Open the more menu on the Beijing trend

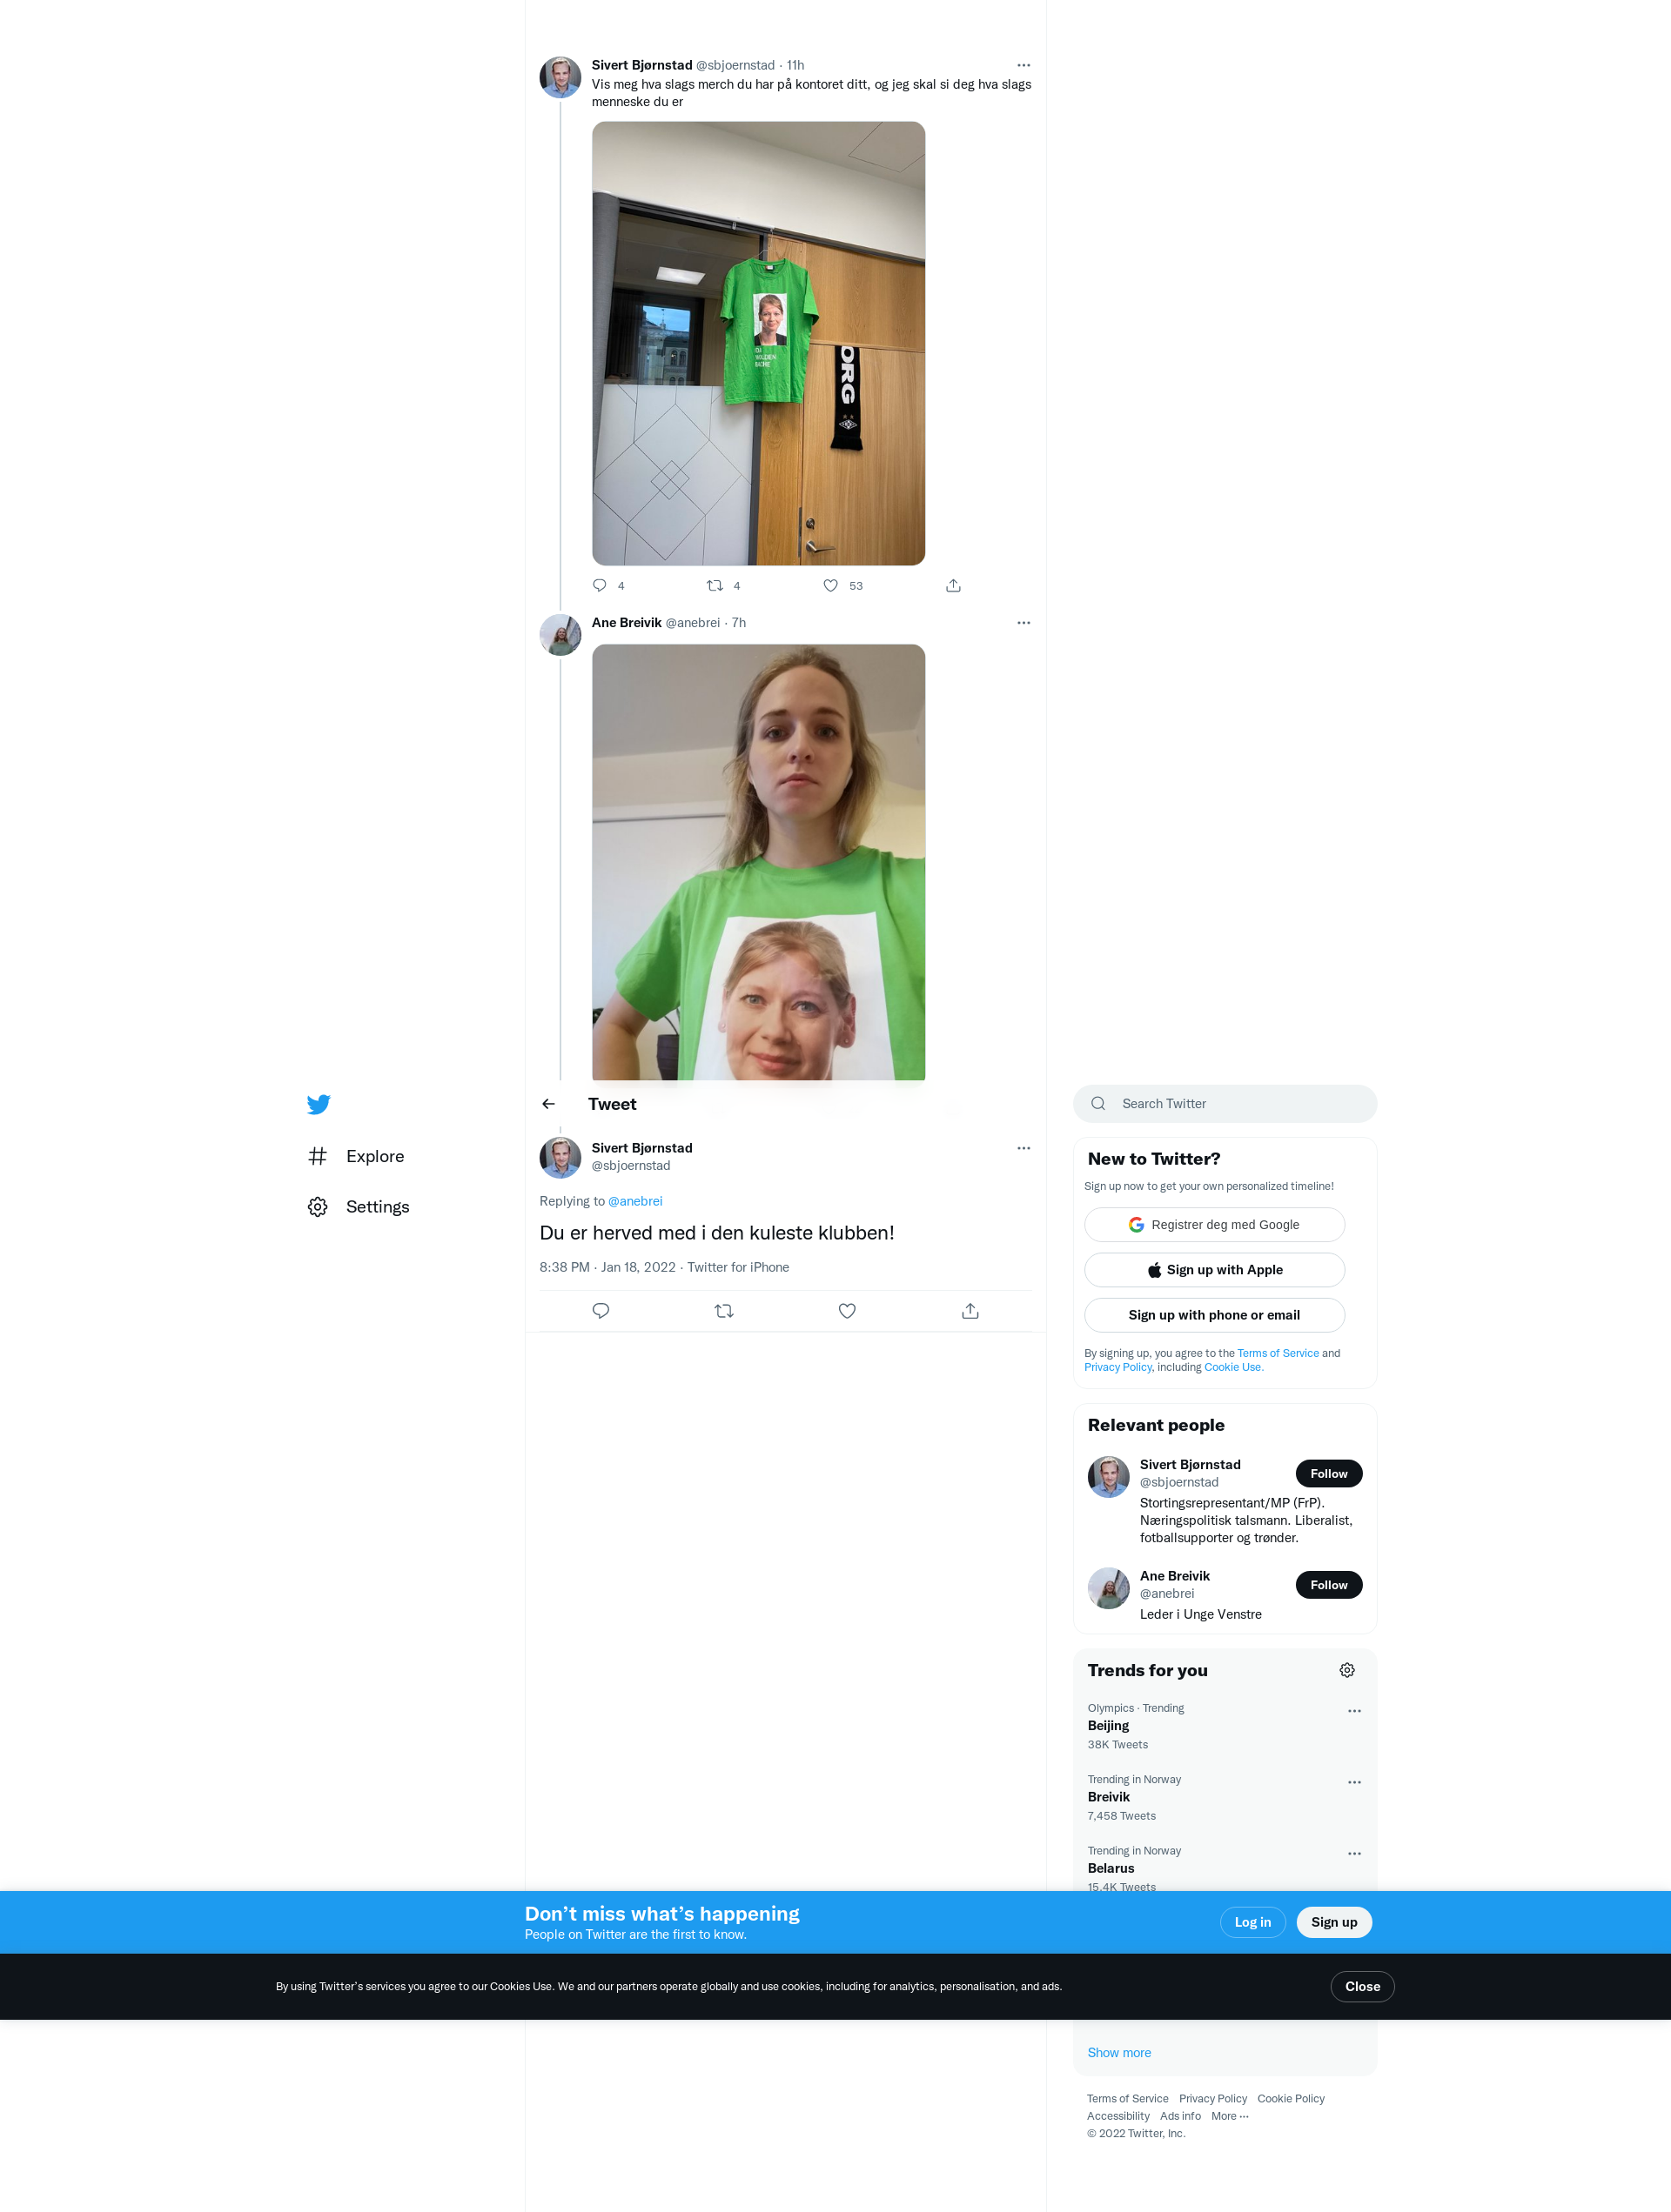[1354, 1711]
